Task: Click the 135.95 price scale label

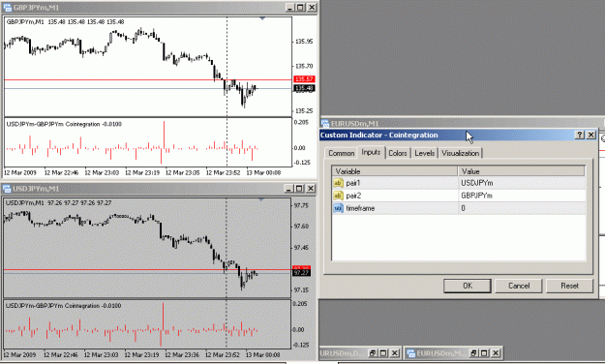Action: [304, 42]
